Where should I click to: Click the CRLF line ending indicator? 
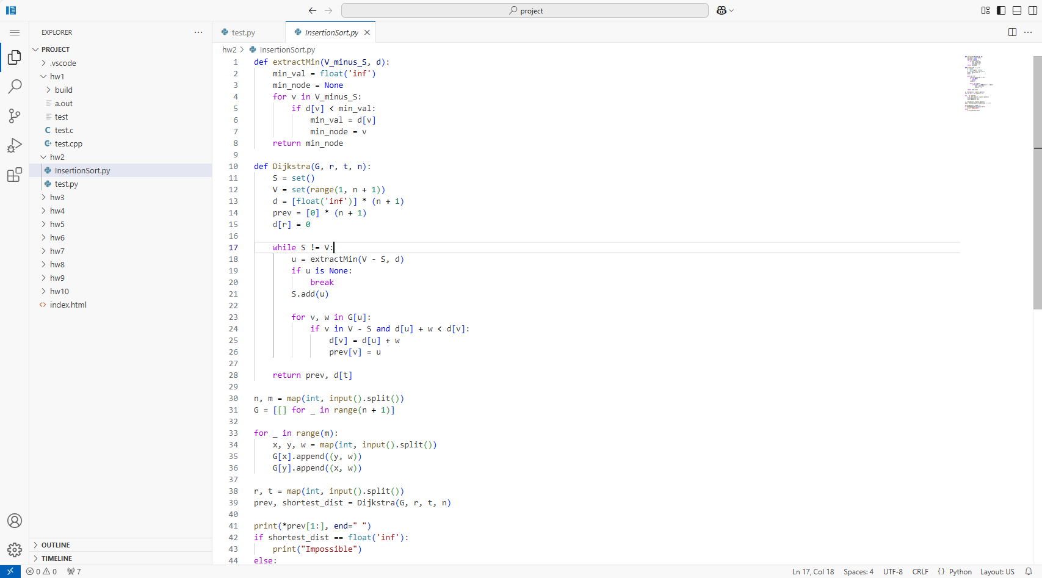point(920,572)
